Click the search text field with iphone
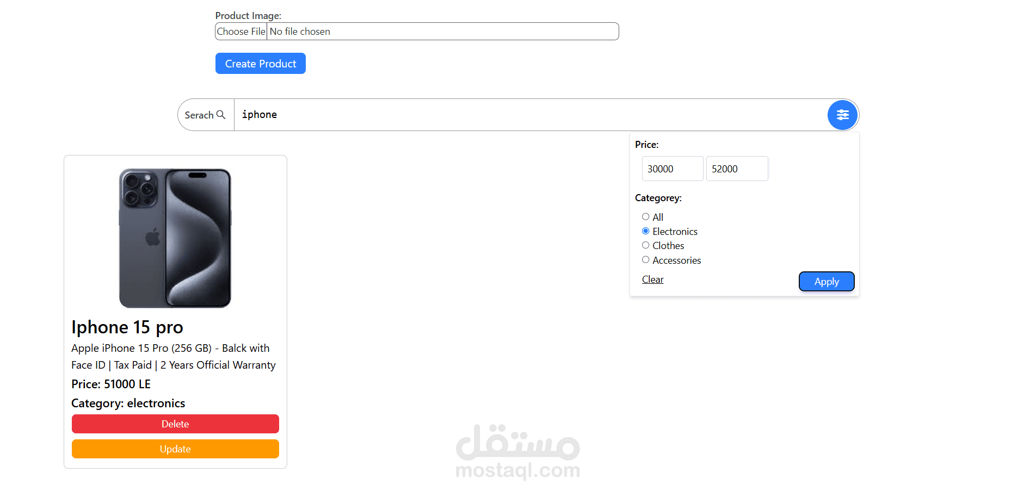Viewport: 1036px width, 491px height. tap(531, 115)
